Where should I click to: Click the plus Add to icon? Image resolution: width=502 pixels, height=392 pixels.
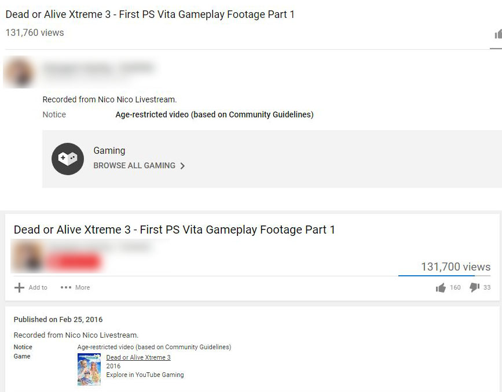pyautogui.click(x=19, y=287)
